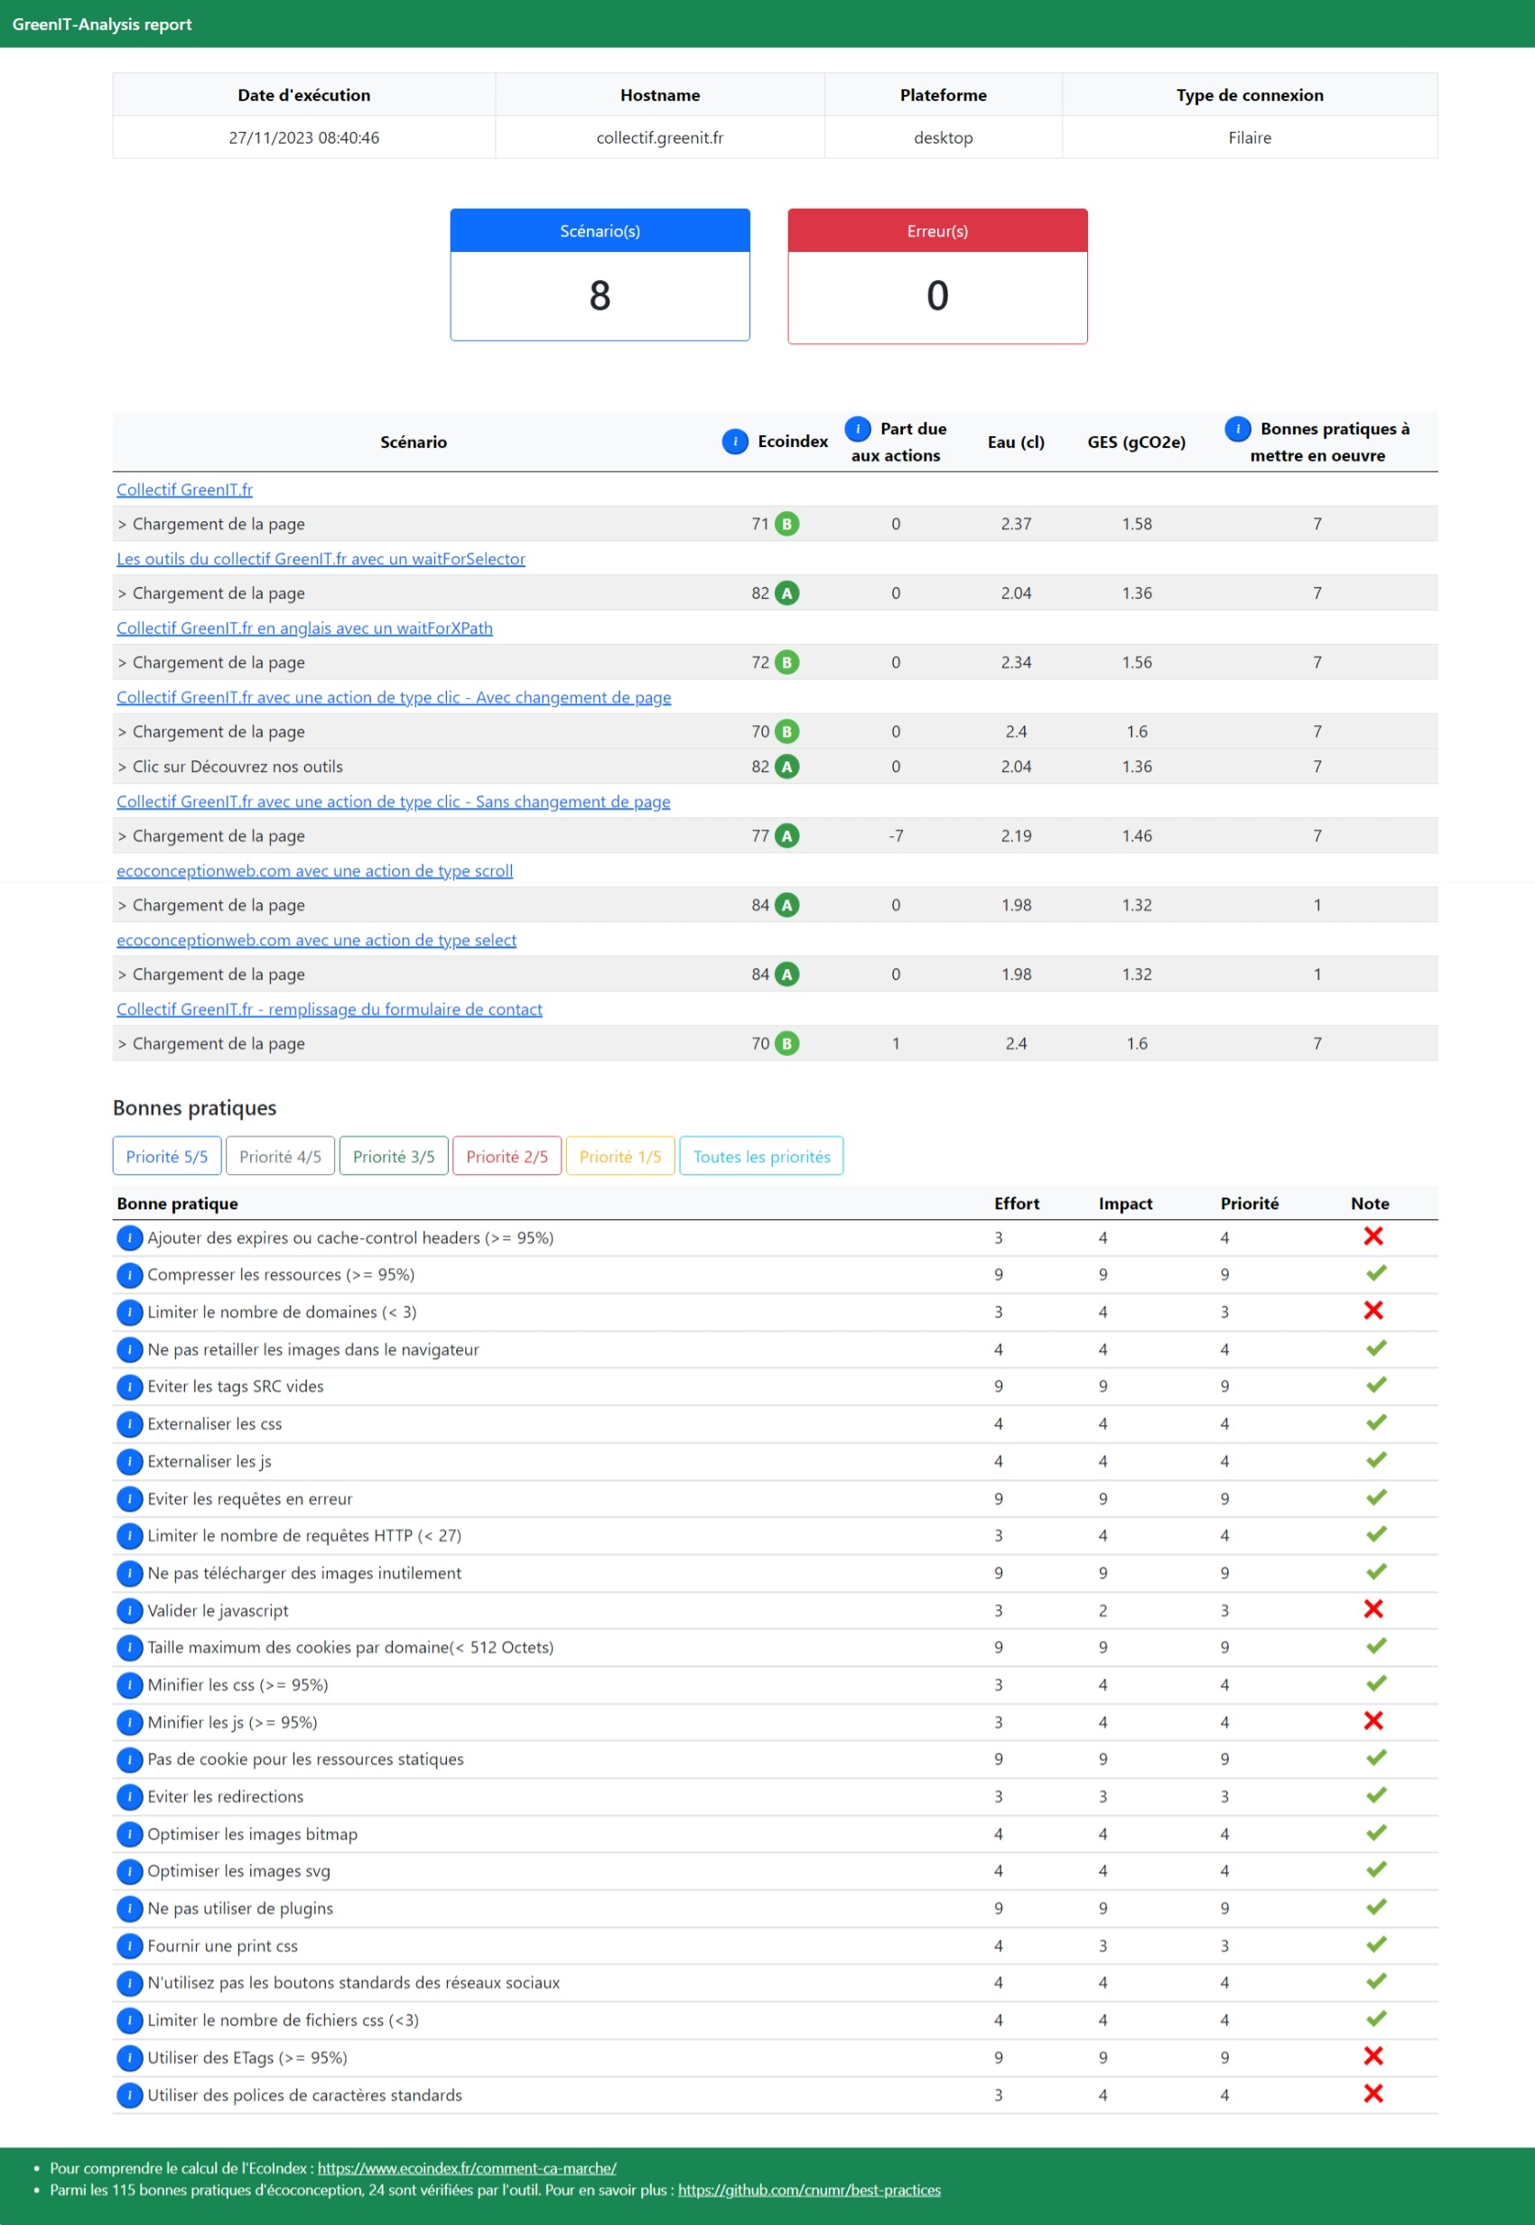
Task: Open ecoconceptionweb.com action de type scroll link
Action: pos(314,870)
